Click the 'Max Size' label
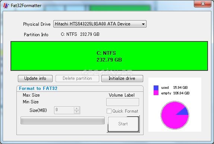214x144 pixels. point(31,95)
